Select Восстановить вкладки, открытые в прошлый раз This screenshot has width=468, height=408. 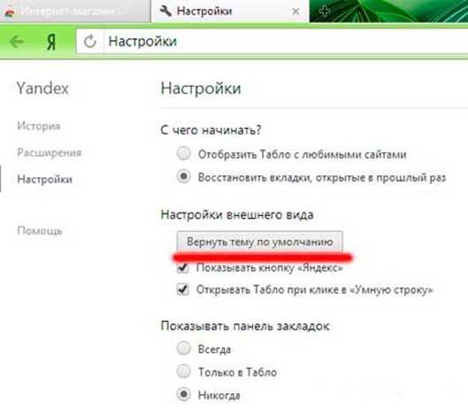pyautogui.click(x=183, y=176)
